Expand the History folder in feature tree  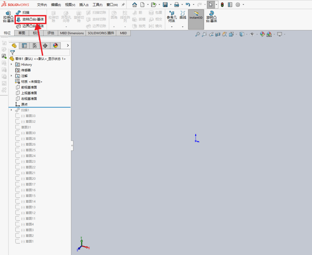point(11,65)
